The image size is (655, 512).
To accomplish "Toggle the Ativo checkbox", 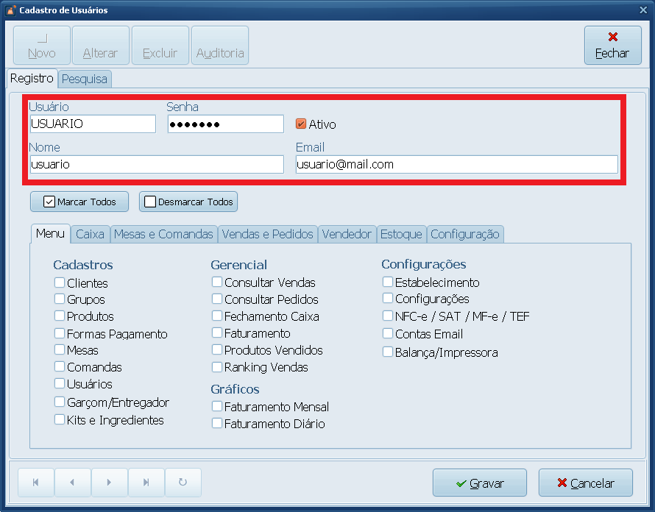I will (301, 124).
